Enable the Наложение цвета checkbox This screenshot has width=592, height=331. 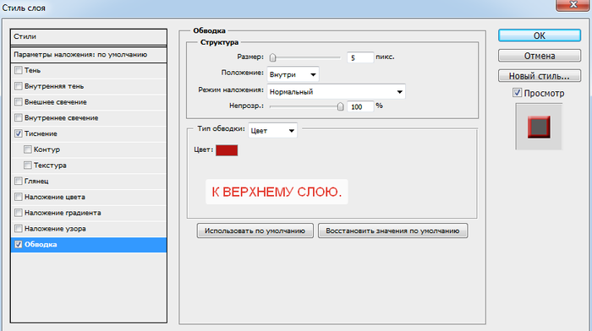click(x=18, y=197)
